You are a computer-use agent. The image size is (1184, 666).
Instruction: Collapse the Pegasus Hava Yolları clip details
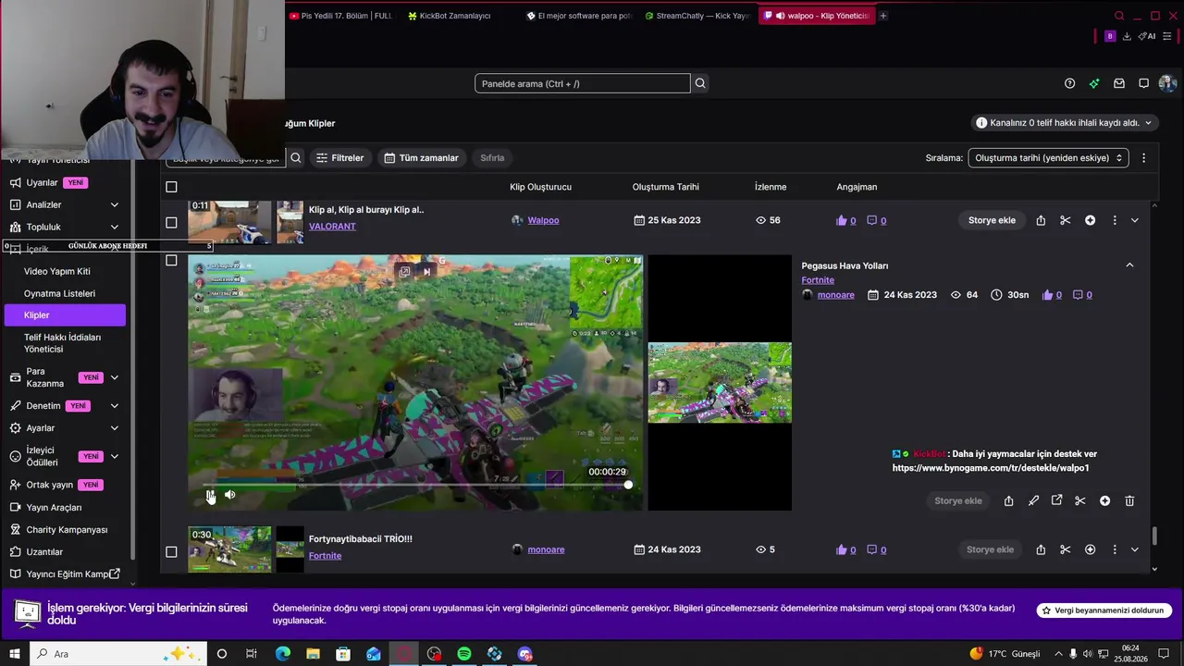click(1129, 265)
